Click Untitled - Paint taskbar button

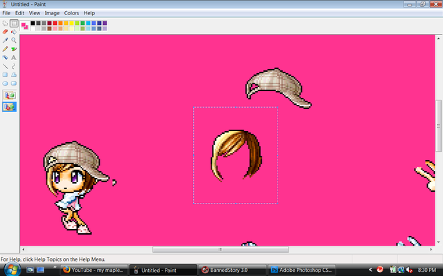click(x=163, y=270)
